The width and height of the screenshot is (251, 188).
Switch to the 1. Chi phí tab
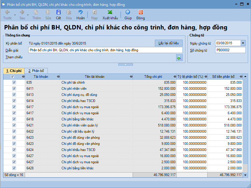click(x=14, y=71)
